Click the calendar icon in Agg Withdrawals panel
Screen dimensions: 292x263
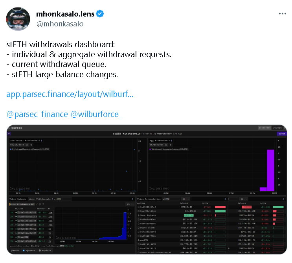tap(166, 145)
